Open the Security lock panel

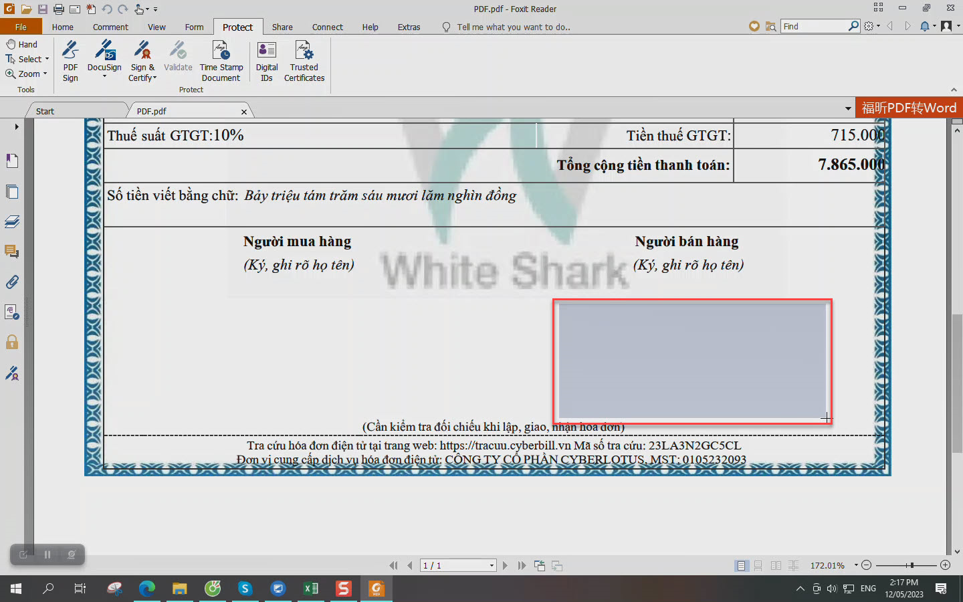(12, 342)
